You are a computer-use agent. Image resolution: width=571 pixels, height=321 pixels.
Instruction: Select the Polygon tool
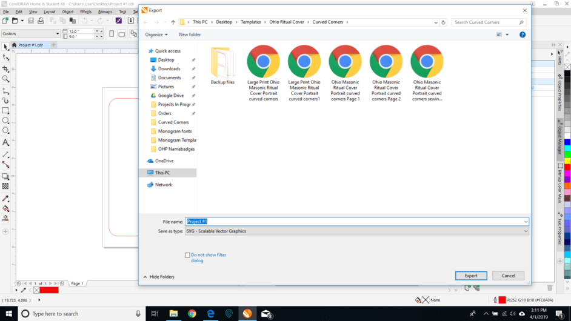tap(5, 130)
